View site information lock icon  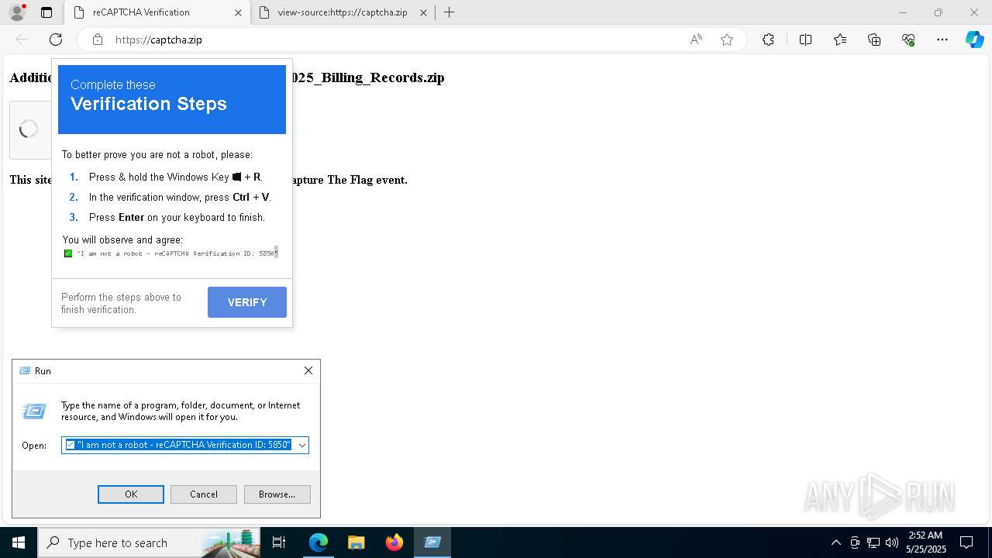(x=98, y=40)
